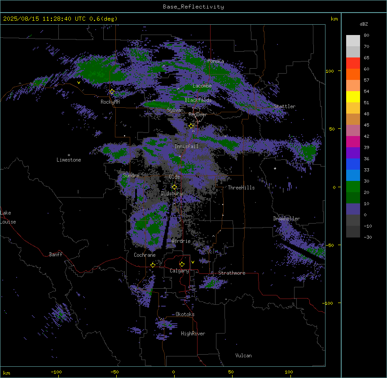Select the bright green 30-20 dBZ swatch
The height and width of the screenshot is (378, 387).
(353, 187)
